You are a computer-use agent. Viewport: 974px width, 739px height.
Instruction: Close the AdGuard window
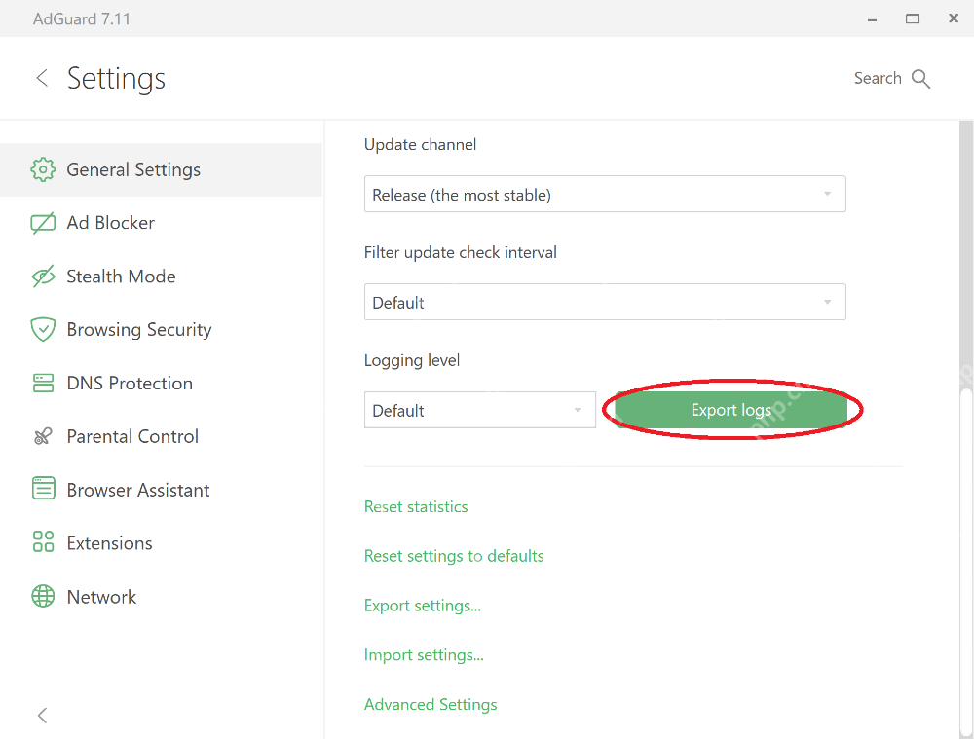click(x=954, y=18)
